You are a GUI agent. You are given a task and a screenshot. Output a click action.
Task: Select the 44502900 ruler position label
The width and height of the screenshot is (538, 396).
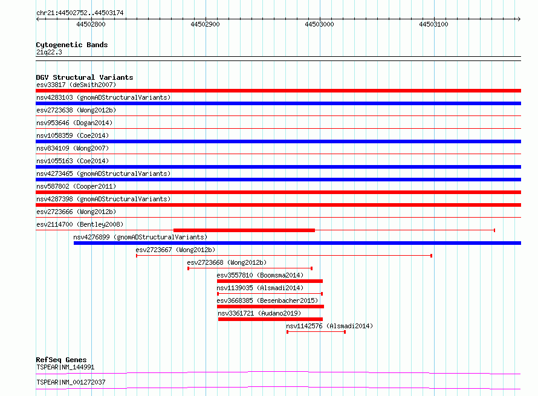coord(205,24)
